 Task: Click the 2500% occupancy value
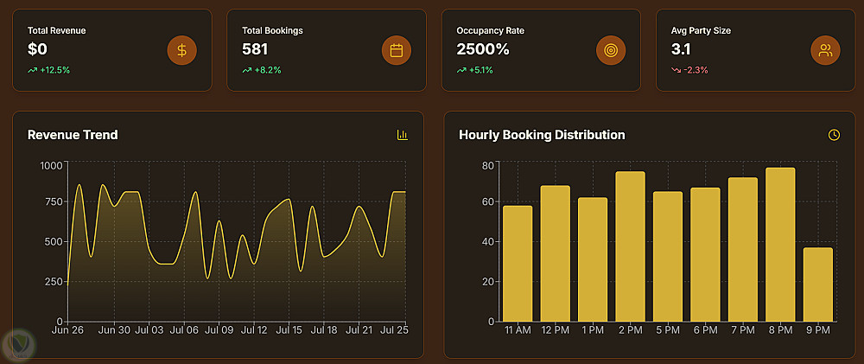(x=483, y=49)
